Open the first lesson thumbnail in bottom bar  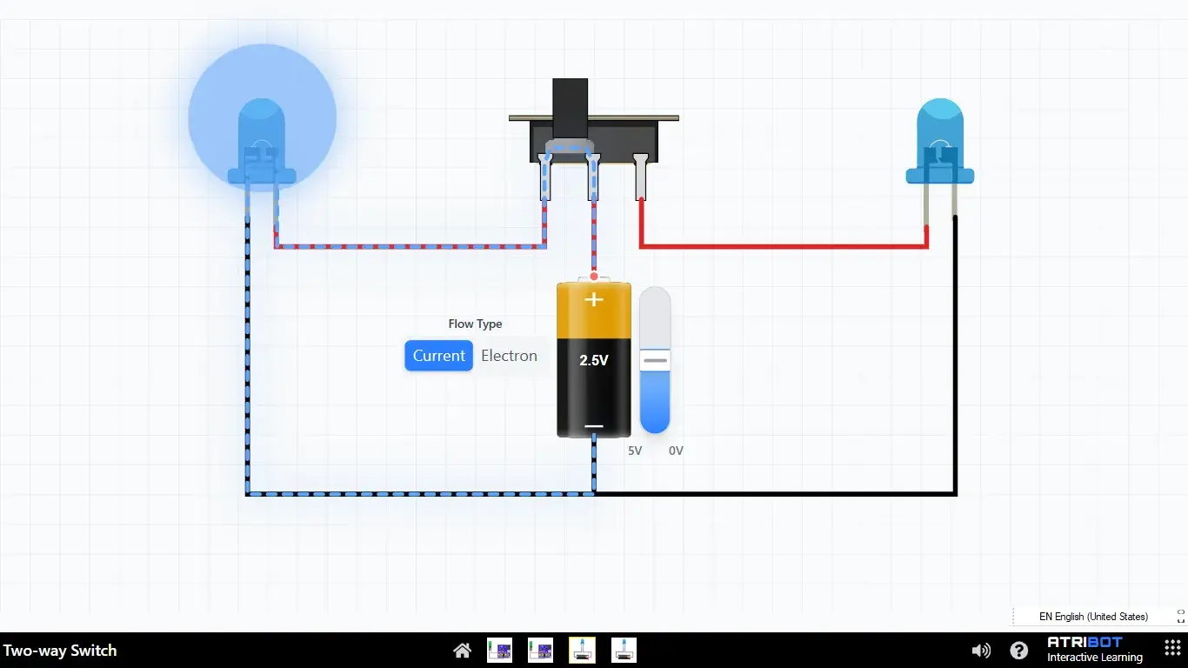click(499, 651)
